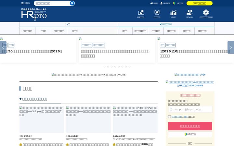
Task: Open the laptop-with-chat-bubble navigation icon
Action: point(141,13)
